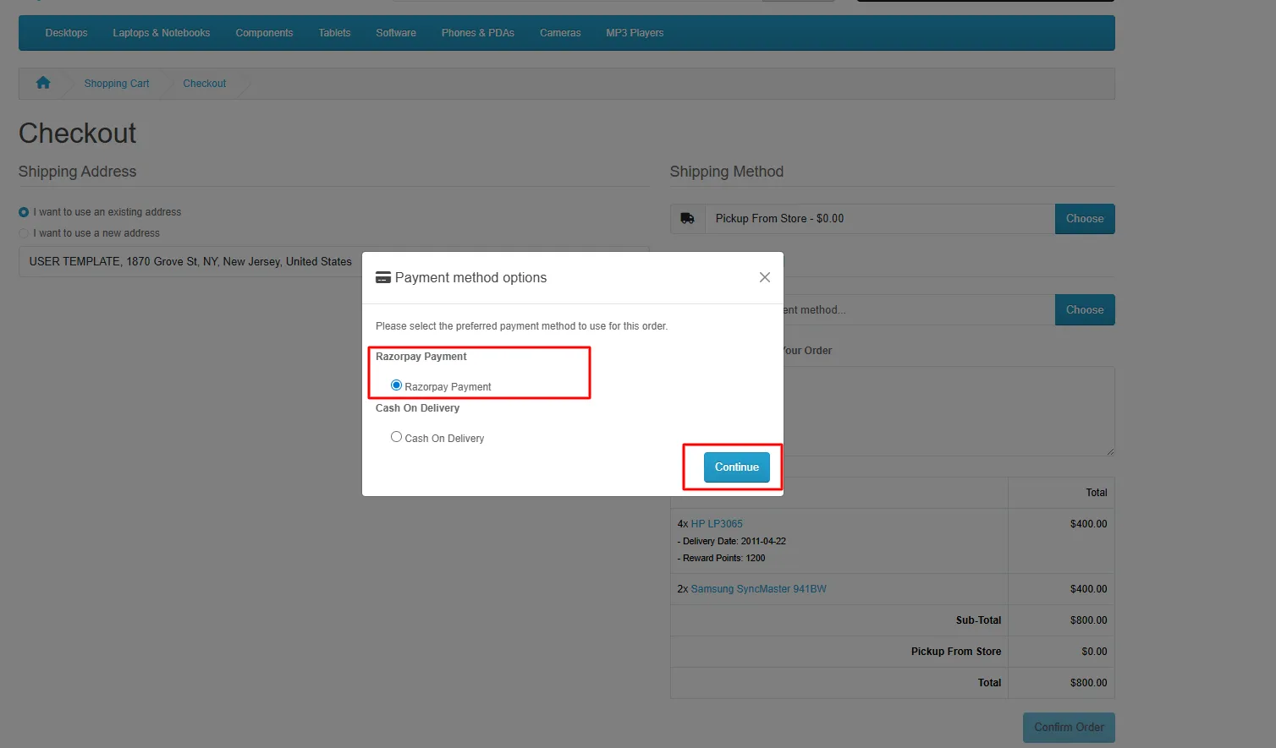Close the Payment method options dialog
Image resolution: width=1276 pixels, height=748 pixels.
(x=765, y=277)
